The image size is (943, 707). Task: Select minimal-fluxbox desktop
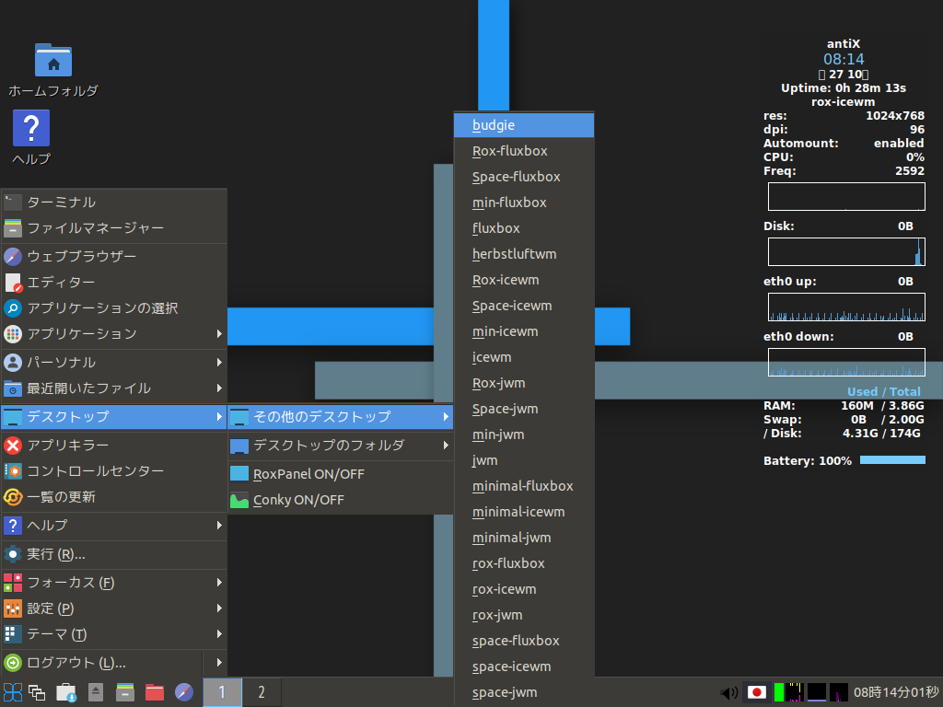pos(524,486)
